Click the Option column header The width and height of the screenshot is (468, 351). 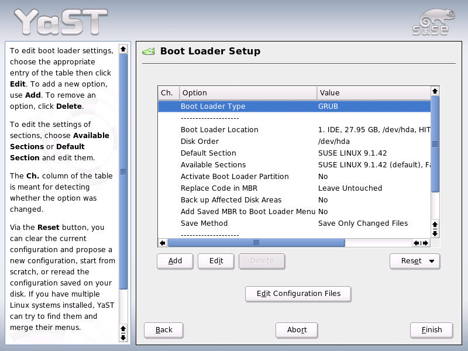click(248, 93)
